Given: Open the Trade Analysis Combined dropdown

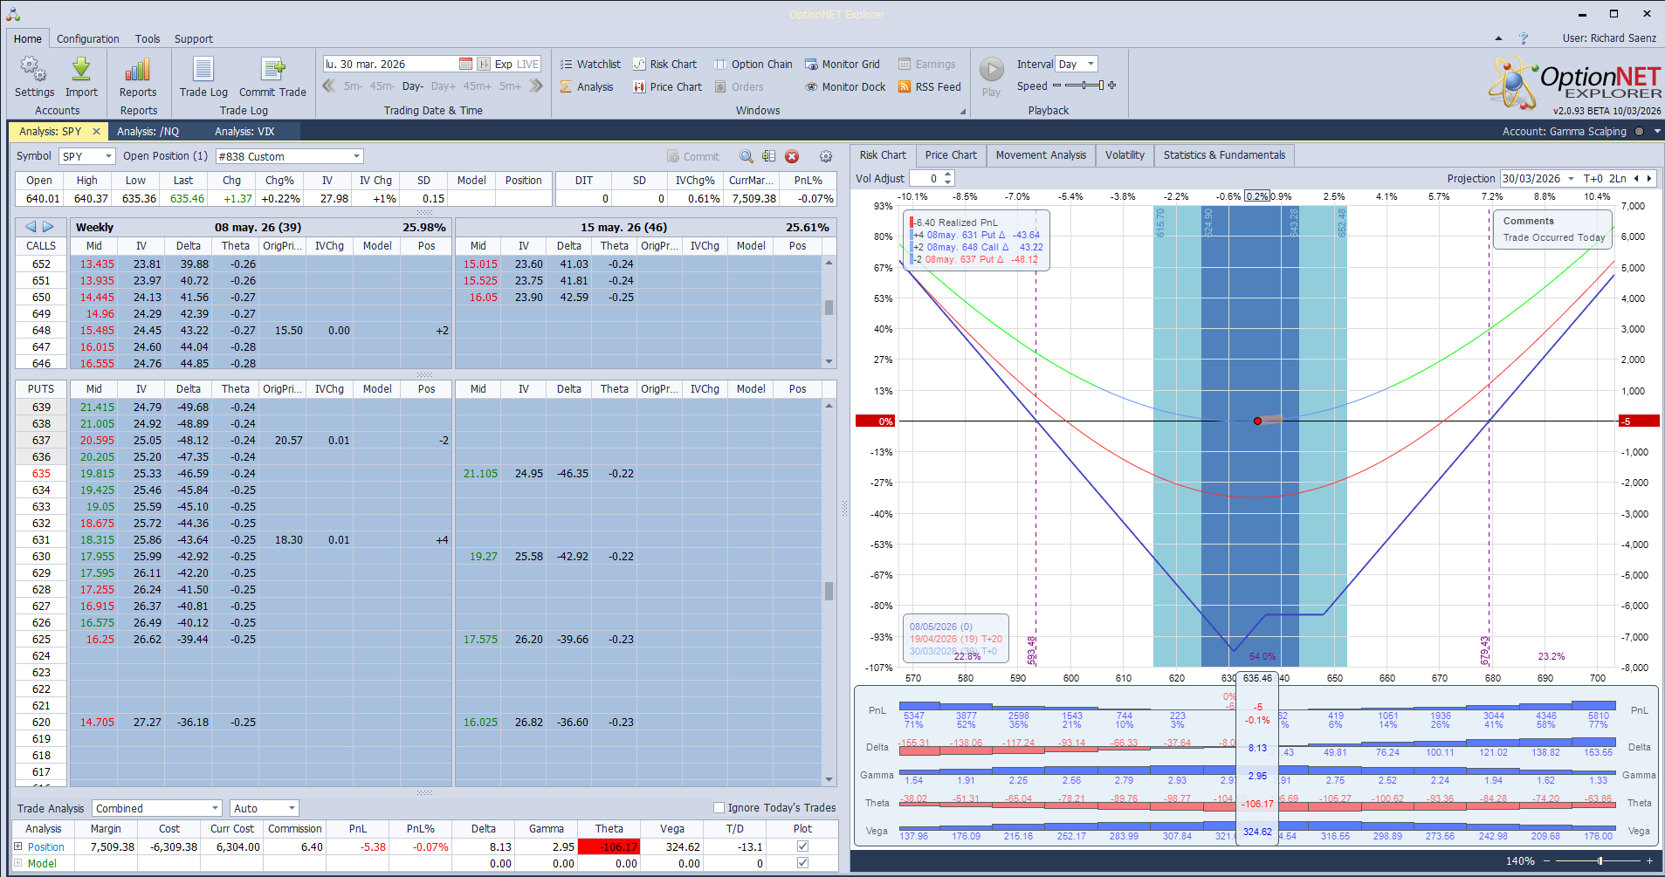Looking at the screenshot, I should click(x=215, y=808).
